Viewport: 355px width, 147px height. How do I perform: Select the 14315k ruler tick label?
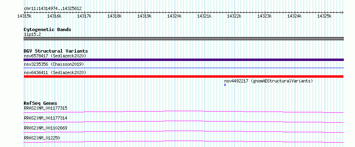pyautogui.click(x=24, y=16)
